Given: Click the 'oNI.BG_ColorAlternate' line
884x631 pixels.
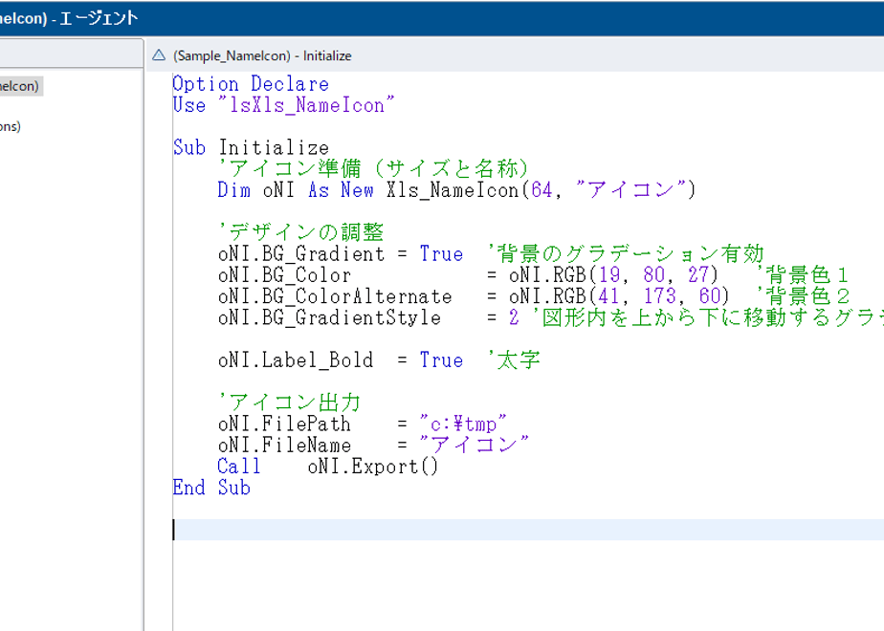Looking at the screenshot, I should (474, 296).
